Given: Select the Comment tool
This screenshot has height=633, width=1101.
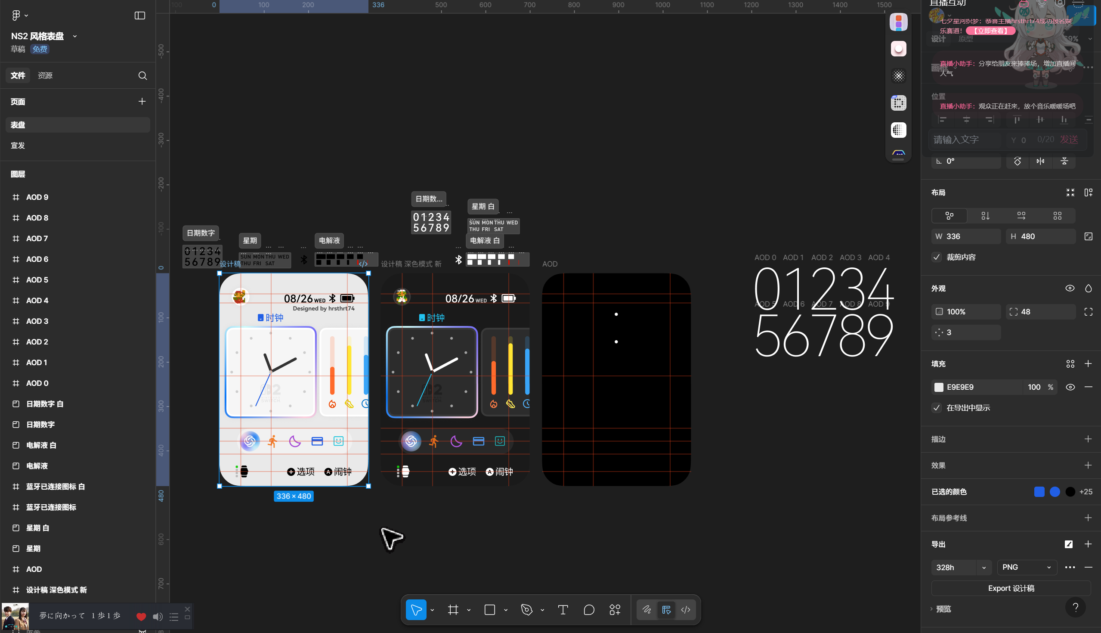Looking at the screenshot, I should (589, 610).
